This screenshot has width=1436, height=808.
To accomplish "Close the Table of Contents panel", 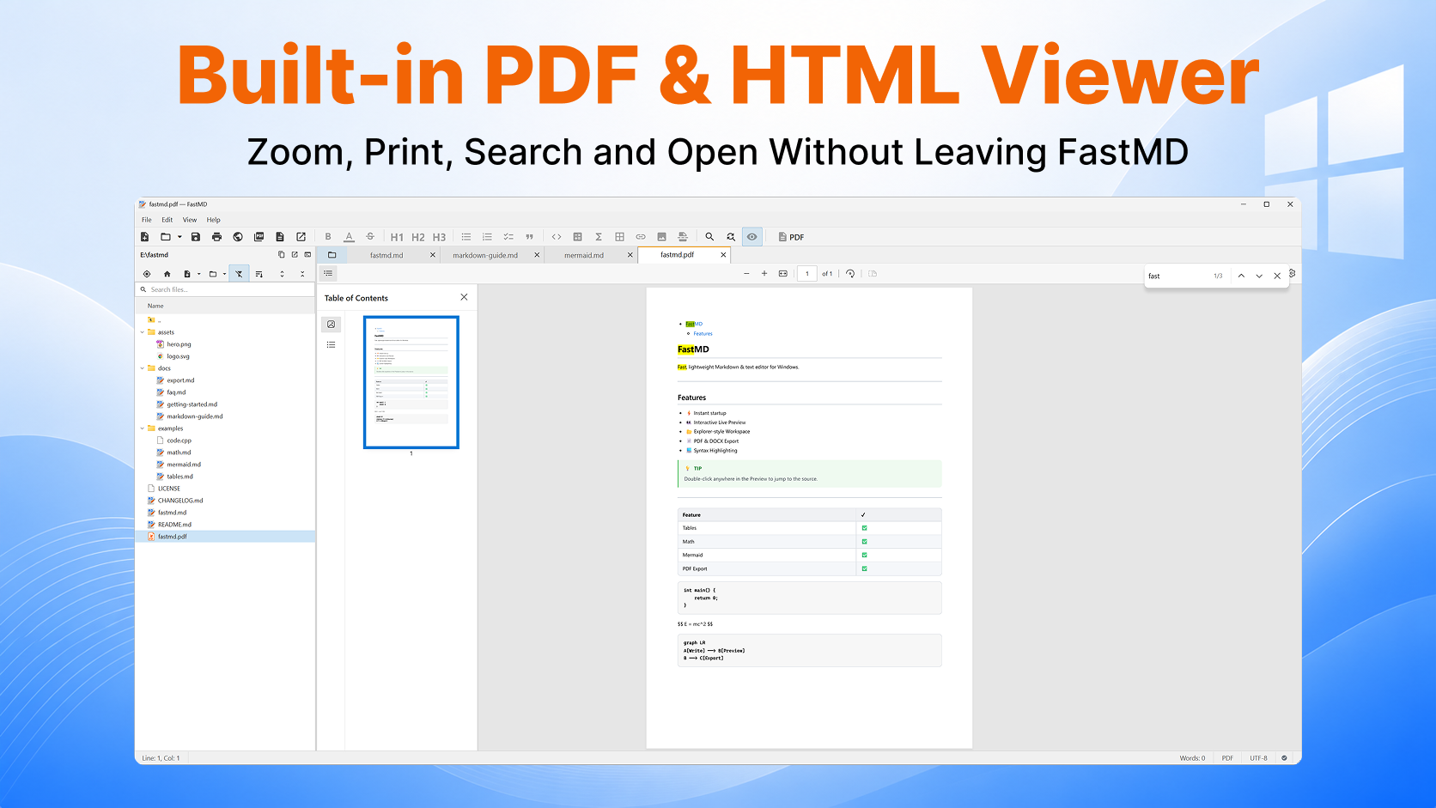I will coord(464,297).
